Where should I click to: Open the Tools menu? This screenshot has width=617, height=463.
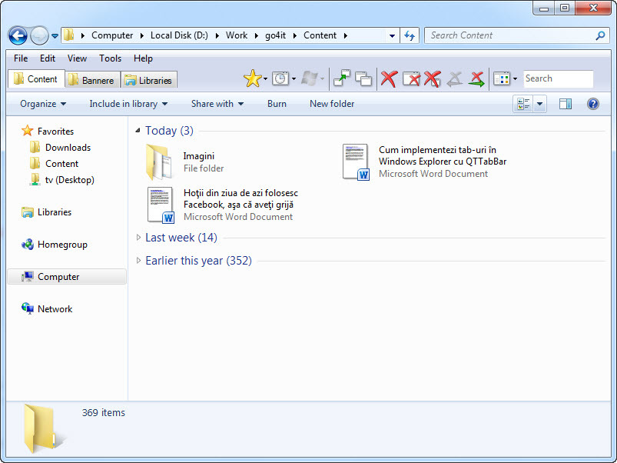110,58
